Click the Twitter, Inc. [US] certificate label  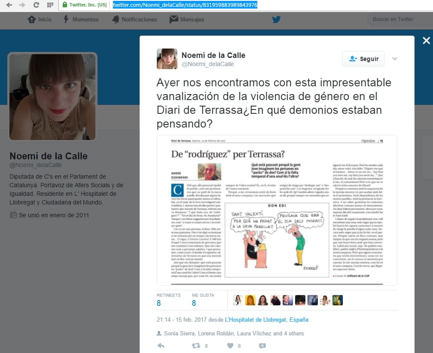[88, 5]
